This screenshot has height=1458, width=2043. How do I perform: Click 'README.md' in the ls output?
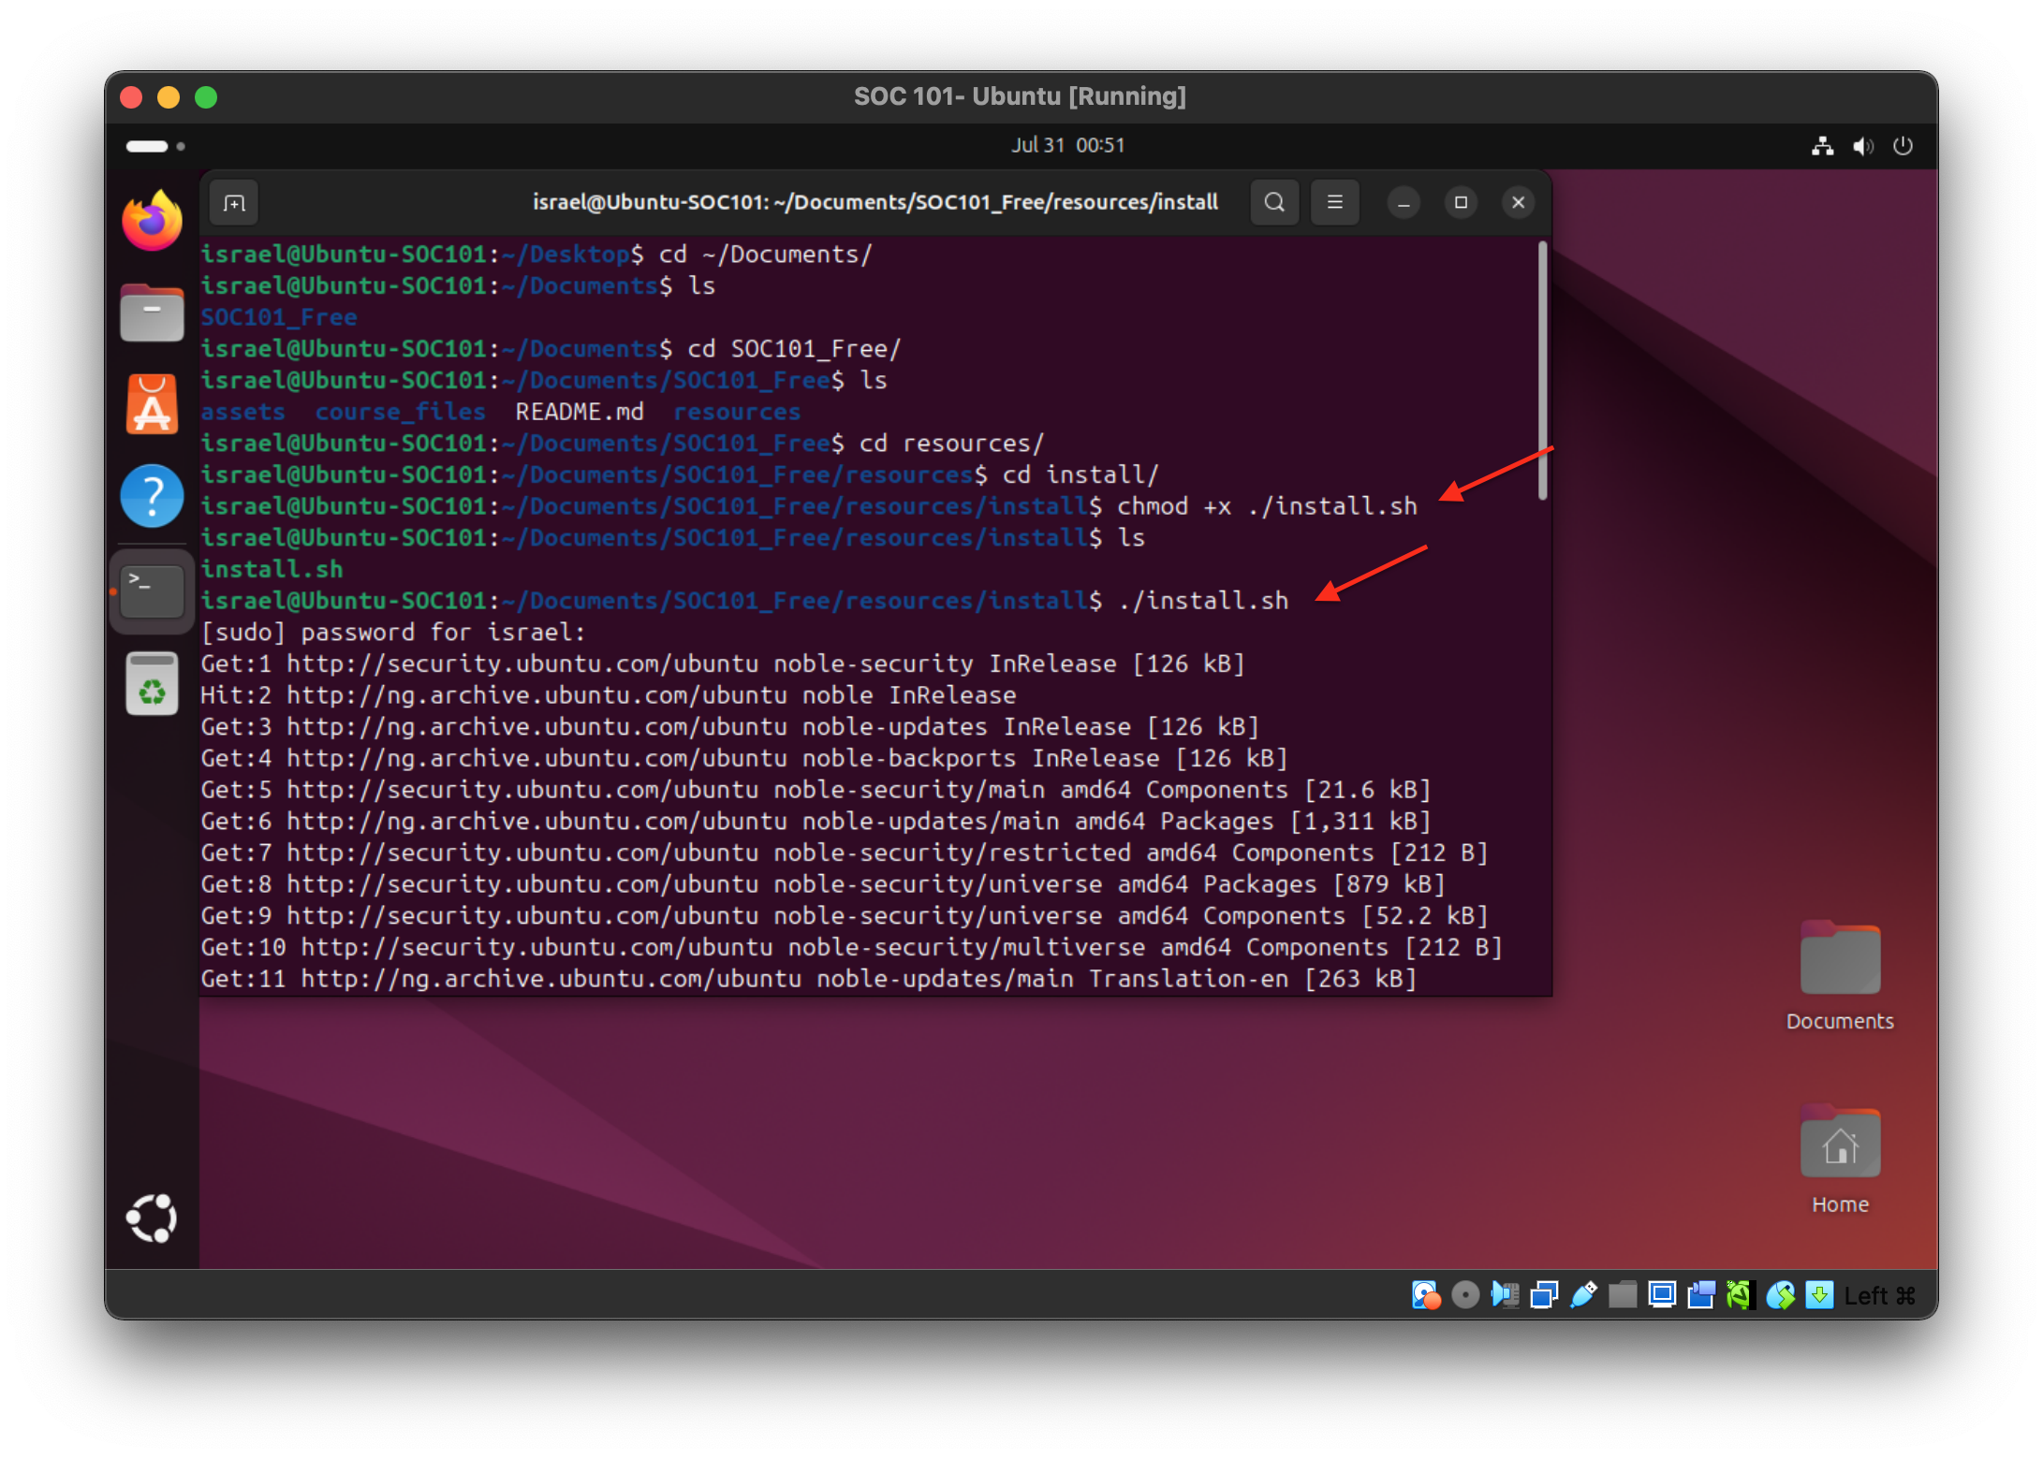(580, 412)
